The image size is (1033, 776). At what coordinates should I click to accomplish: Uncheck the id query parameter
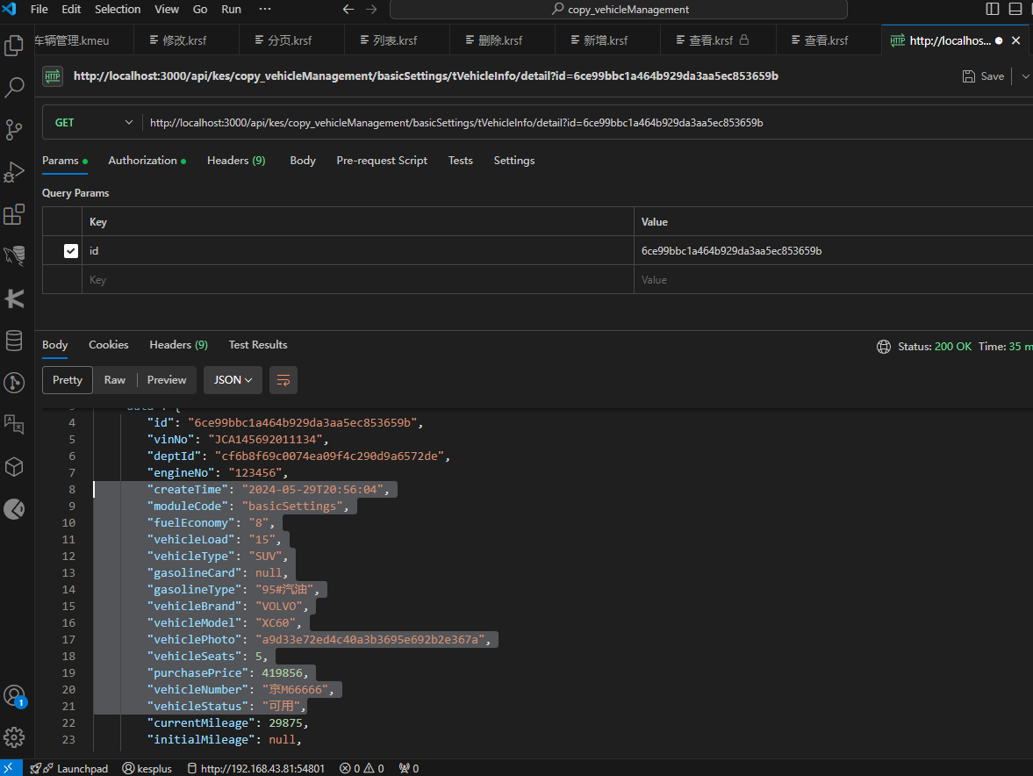coord(68,250)
